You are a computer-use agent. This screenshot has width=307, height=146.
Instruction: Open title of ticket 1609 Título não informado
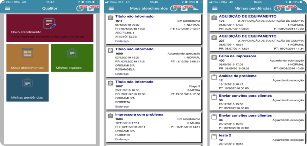pyautogui.click(x=134, y=49)
